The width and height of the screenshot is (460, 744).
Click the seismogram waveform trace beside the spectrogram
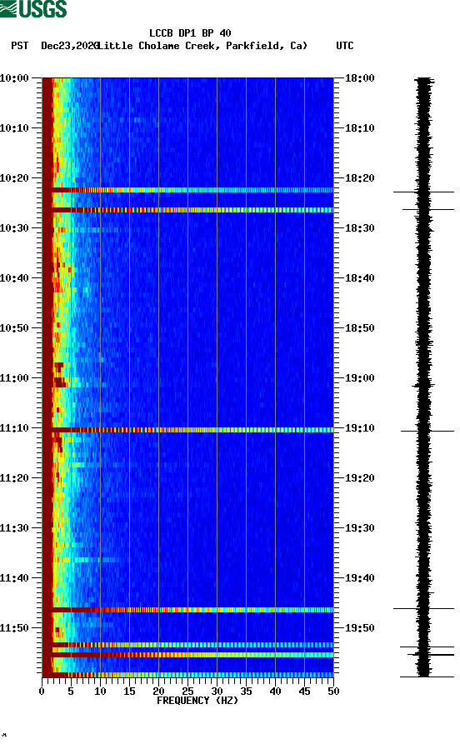coord(424,377)
